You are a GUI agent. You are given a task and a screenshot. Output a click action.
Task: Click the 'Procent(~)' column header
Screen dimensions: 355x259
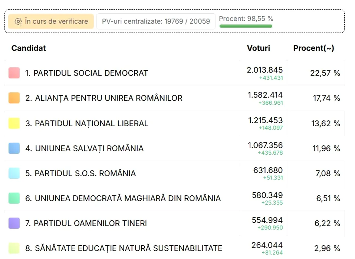point(313,48)
